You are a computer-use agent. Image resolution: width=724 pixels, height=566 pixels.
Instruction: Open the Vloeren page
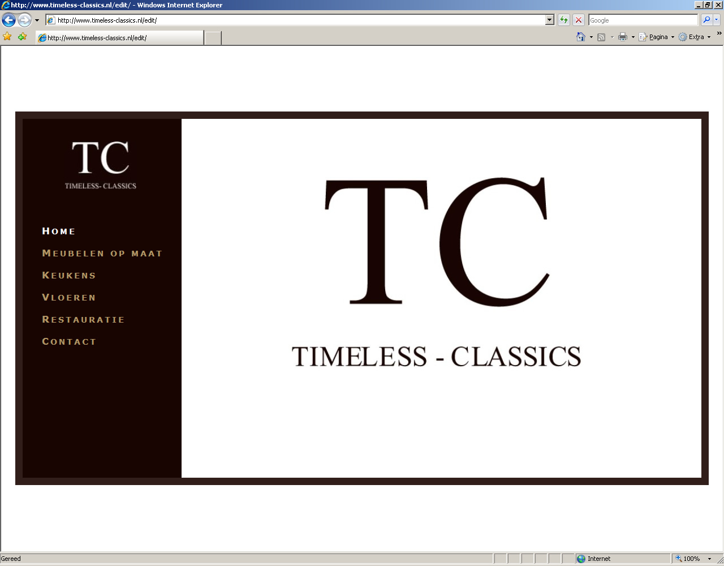69,297
